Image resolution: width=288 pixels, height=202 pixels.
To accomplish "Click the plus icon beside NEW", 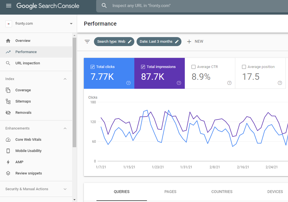I will (x=189, y=42).
